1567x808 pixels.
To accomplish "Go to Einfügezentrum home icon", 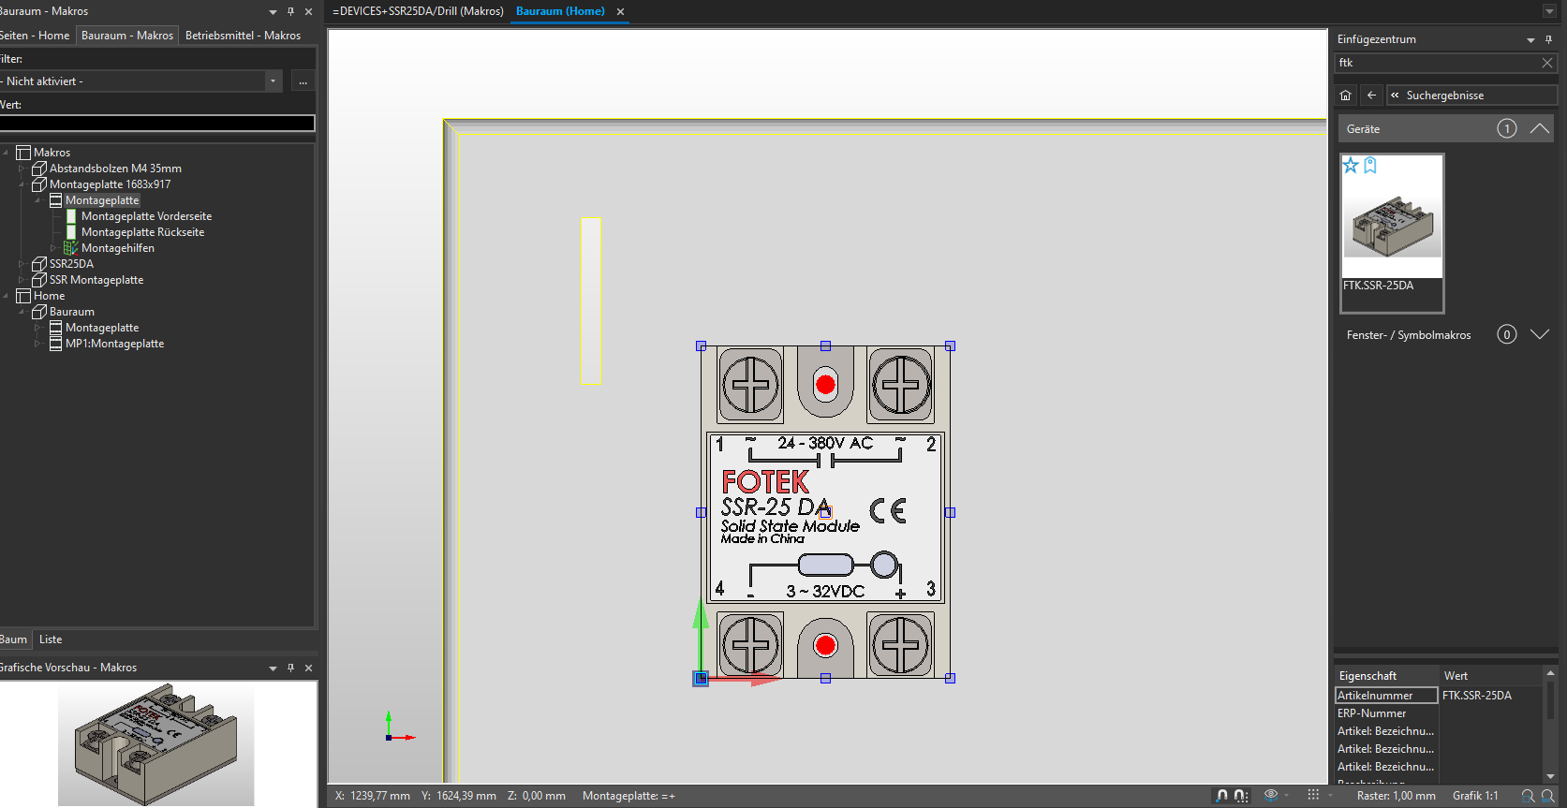I will [x=1345, y=95].
